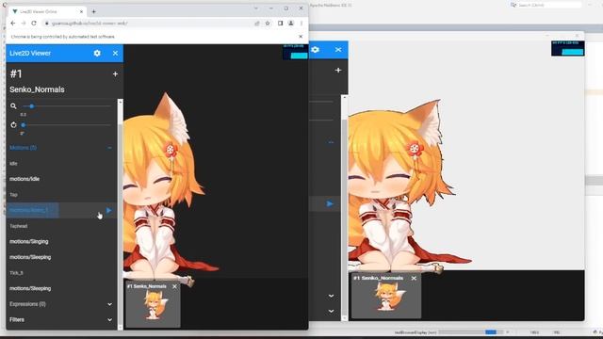Expand the Expressions (0) section
The width and height of the screenshot is (603, 339).
click(x=61, y=304)
